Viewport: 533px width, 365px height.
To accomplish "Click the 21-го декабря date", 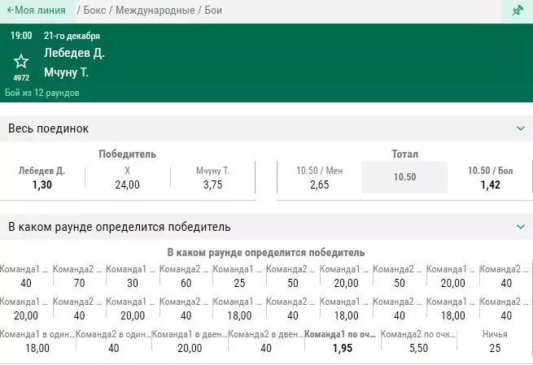I will [72, 36].
